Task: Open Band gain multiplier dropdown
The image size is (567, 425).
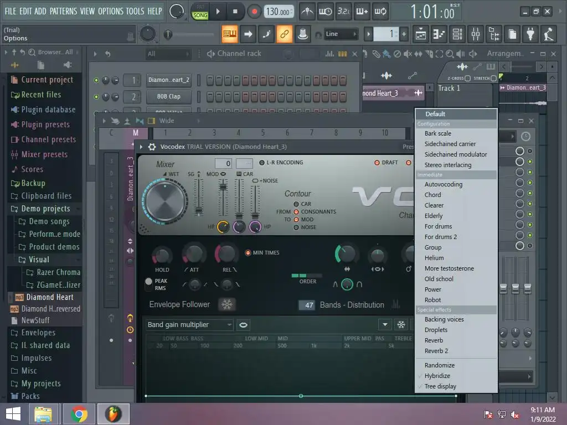Action: [189, 325]
